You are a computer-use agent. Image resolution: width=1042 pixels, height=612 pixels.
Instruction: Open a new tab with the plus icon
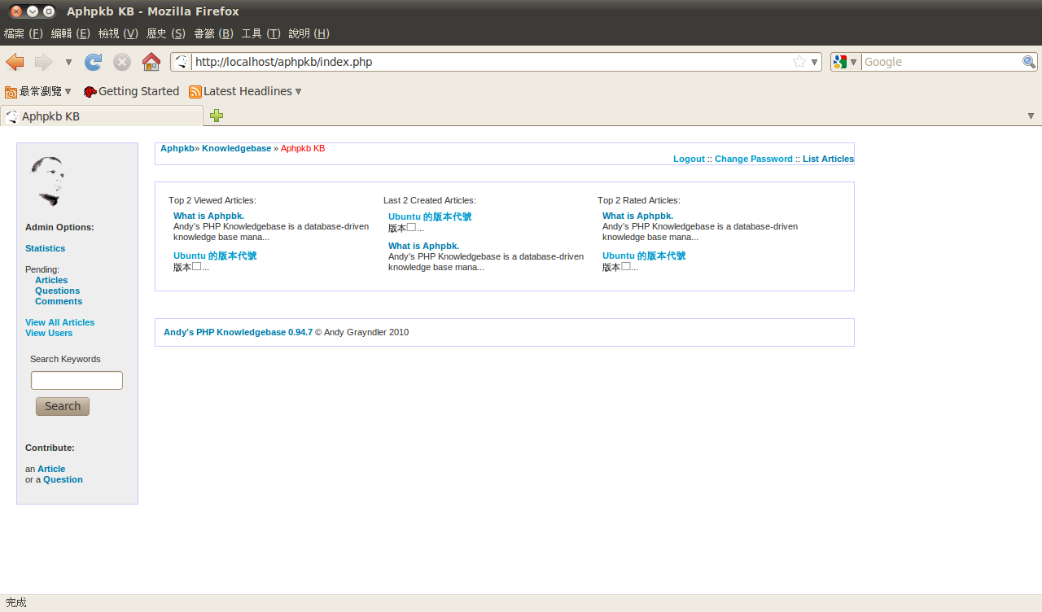[217, 116]
